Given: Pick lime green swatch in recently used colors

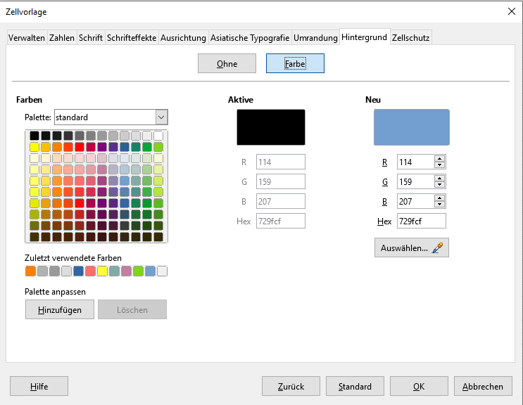Looking at the screenshot, I should (138, 271).
